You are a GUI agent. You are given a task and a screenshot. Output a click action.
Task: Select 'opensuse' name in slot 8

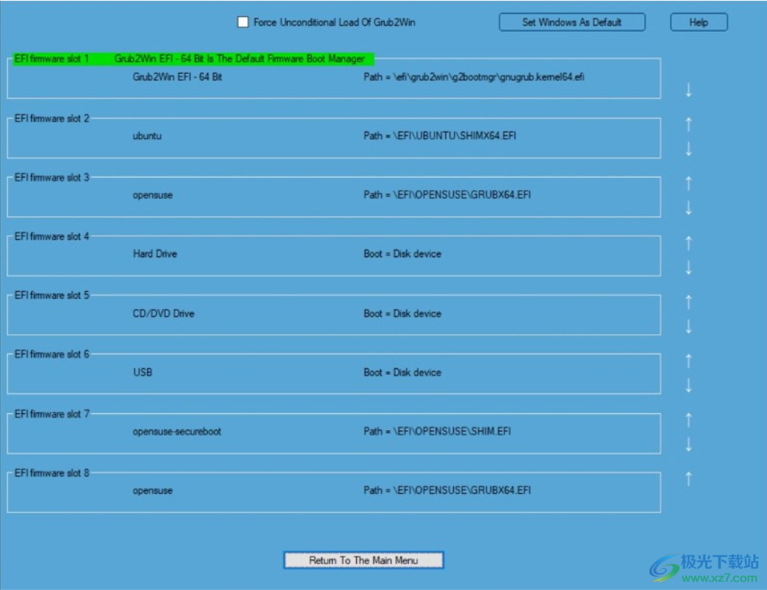pos(152,490)
